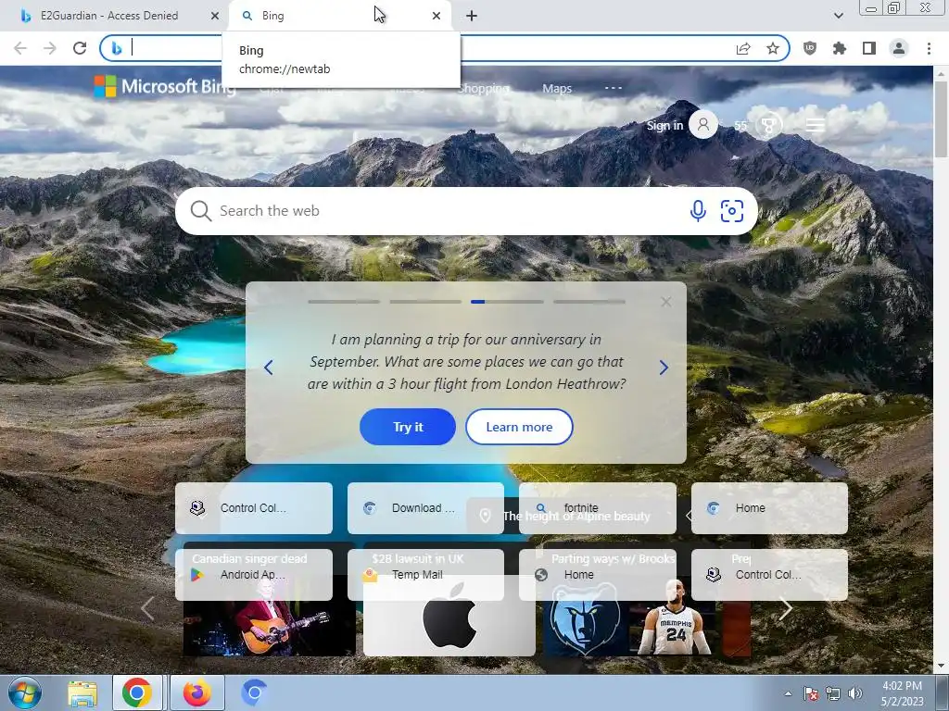Open Firefox from the taskbar
This screenshot has height=711, width=949.
click(x=196, y=692)
